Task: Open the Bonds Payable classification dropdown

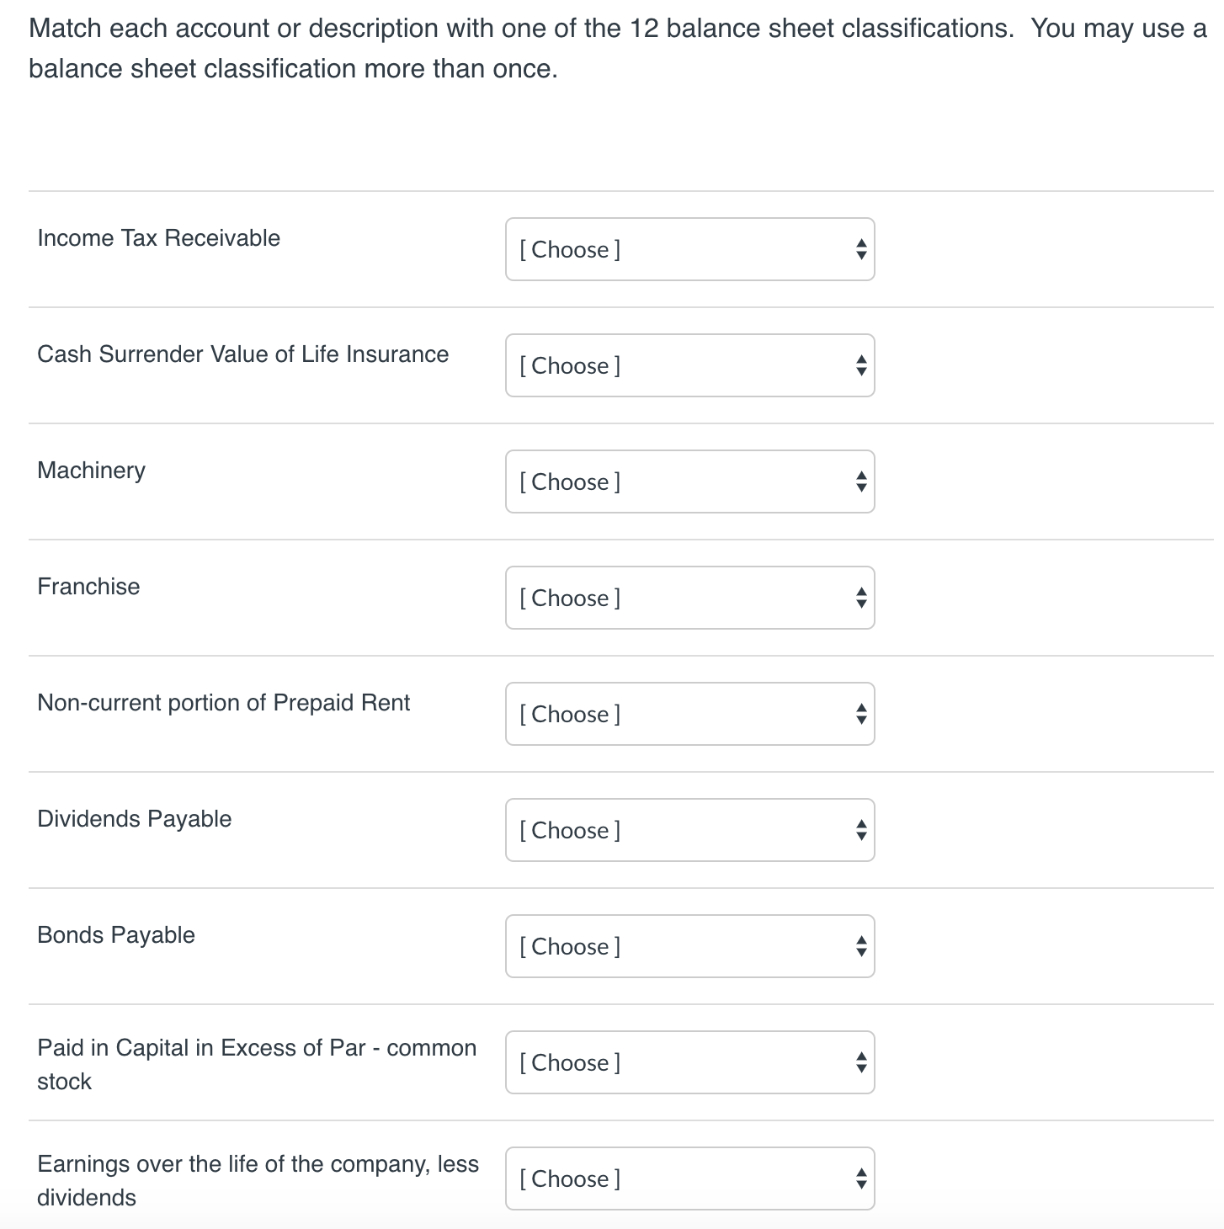Action: (x=690, y=946)
